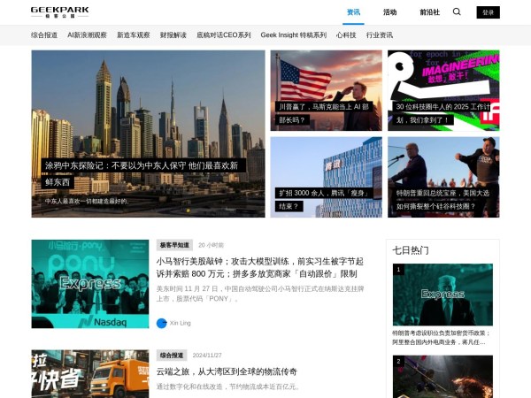Click the 极客早知道 category tag
This screenshot has height=398, width=531.
(173, 245)
